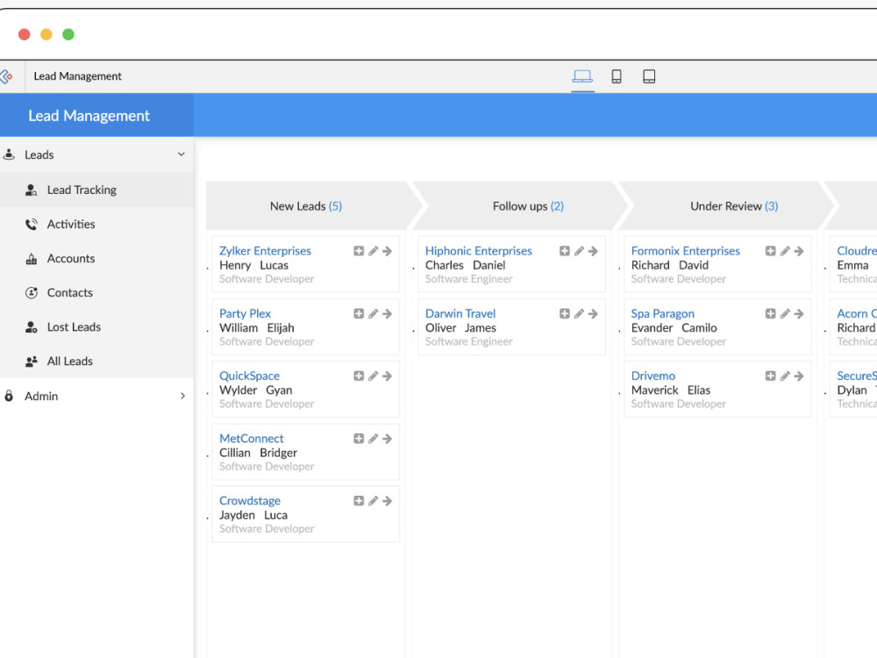Switch to the tablet preview icon
Image resolution: width=877 pixels, height=658 pixels.
point(649,76)
